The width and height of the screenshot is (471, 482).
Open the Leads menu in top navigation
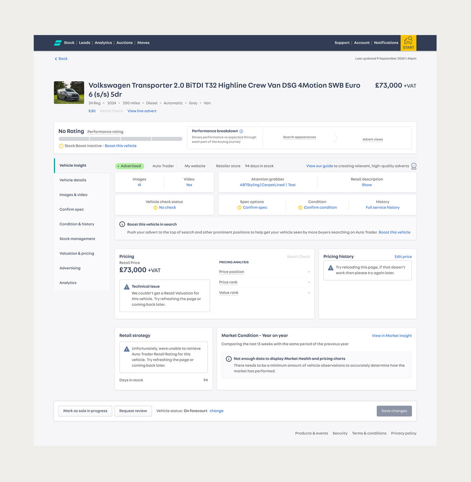pos(84,43)
